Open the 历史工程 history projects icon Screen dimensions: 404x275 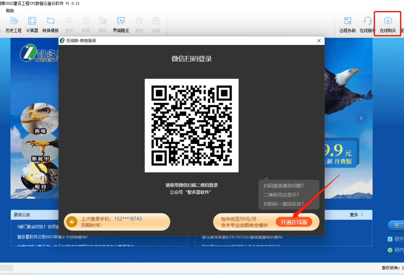13,25
